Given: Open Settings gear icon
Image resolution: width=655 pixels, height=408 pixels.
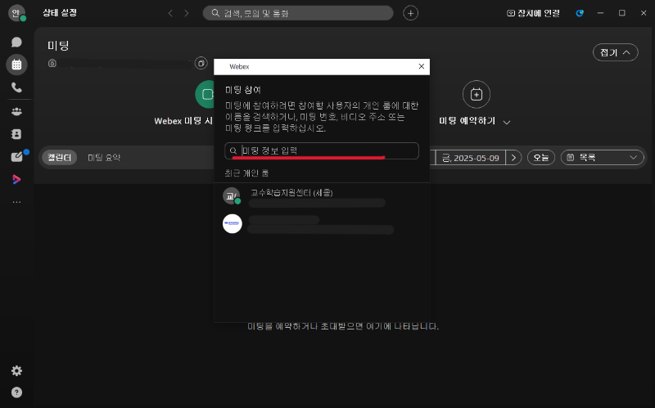Looking at the screenshot, I should tap(16, 370).
